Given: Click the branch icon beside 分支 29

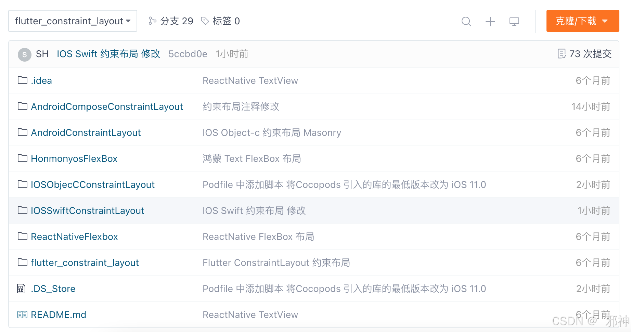Looking at the screenshot, I should click(152, 21).
